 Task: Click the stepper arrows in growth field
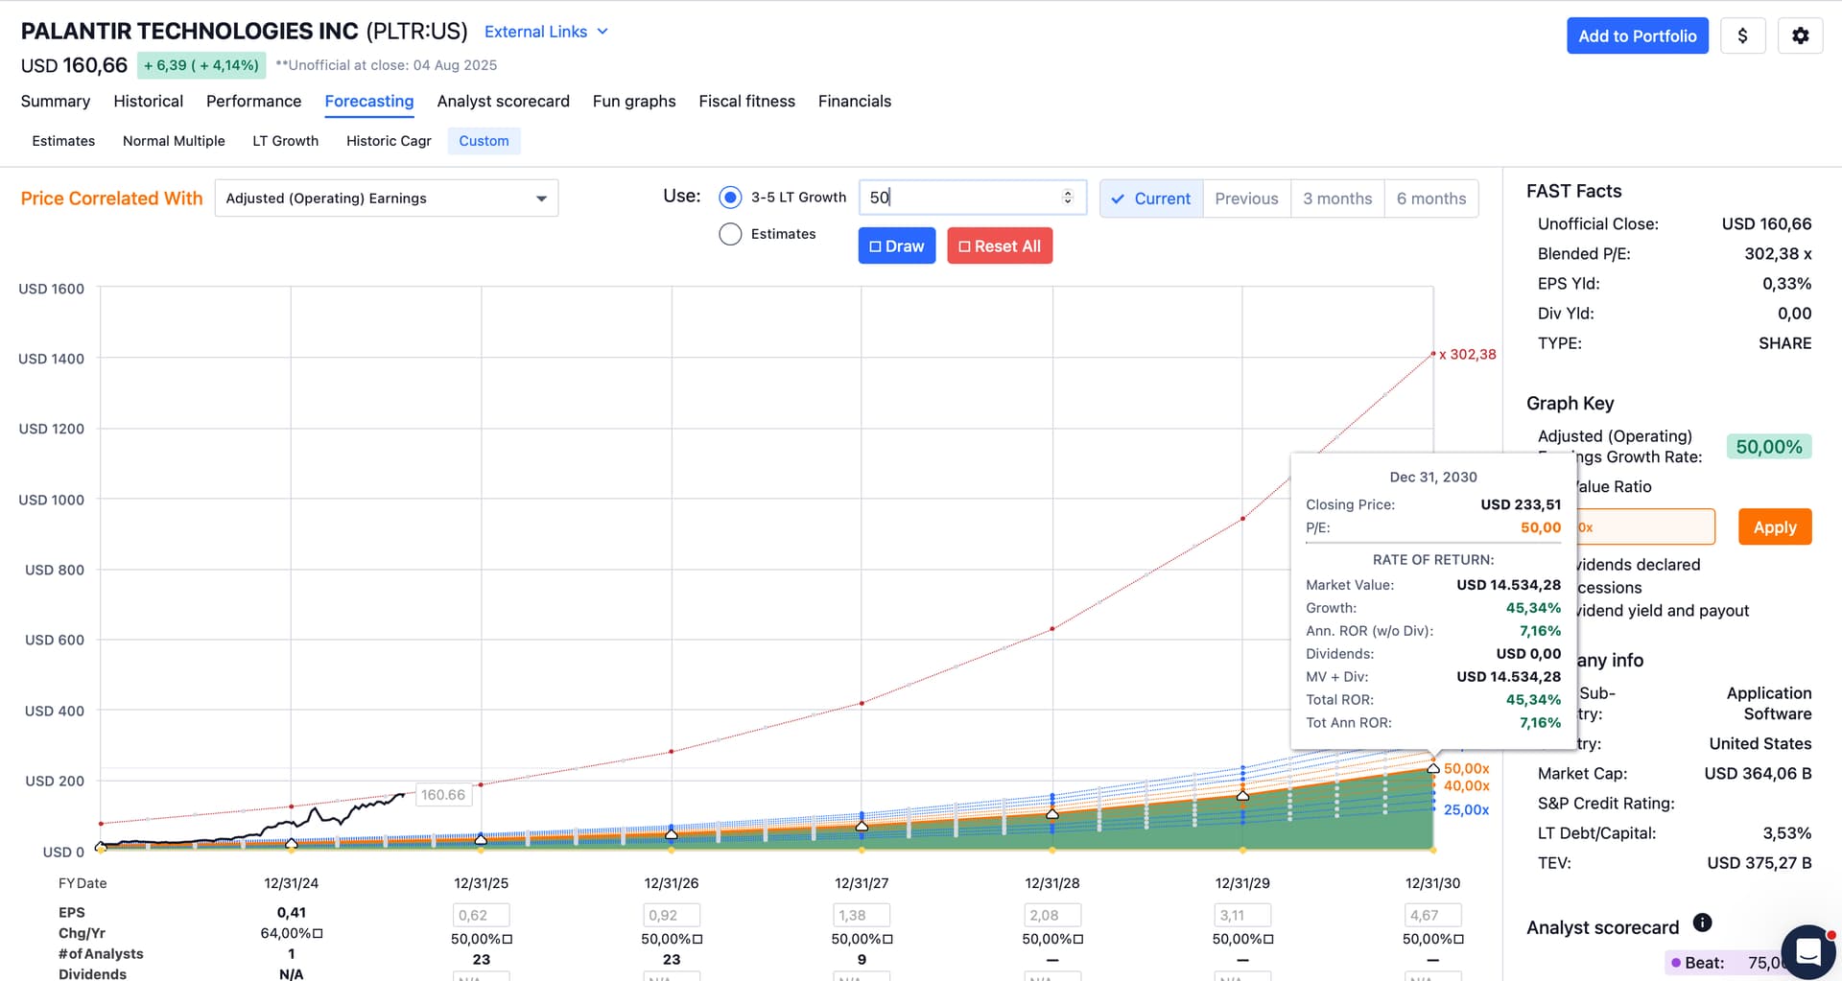(x=1067, y=198)
